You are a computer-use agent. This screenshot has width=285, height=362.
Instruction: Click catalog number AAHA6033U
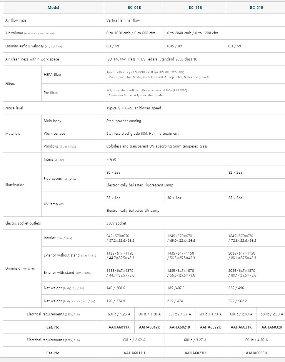[256, 353]
